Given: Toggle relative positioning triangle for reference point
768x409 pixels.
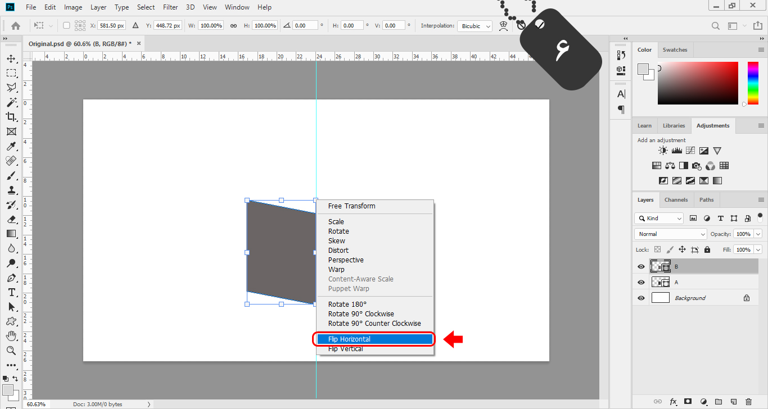Looking at the screenshot, I should [x=135, y=25].
